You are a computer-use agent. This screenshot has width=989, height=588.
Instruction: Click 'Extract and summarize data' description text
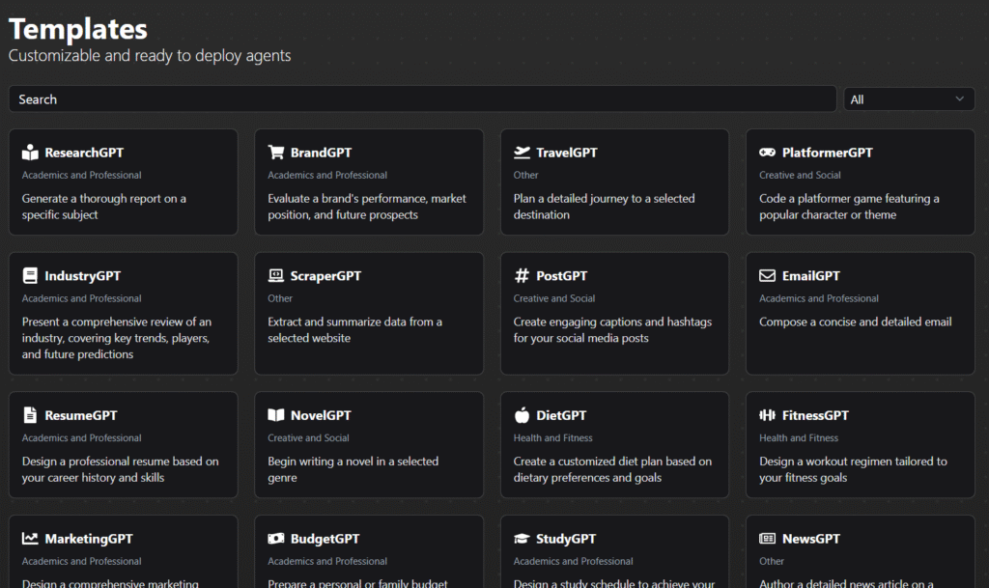(354, 329)
